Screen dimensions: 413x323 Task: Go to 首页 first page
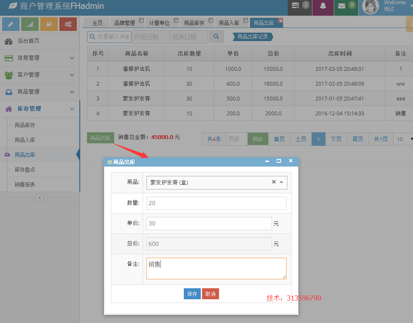[279, 139]
